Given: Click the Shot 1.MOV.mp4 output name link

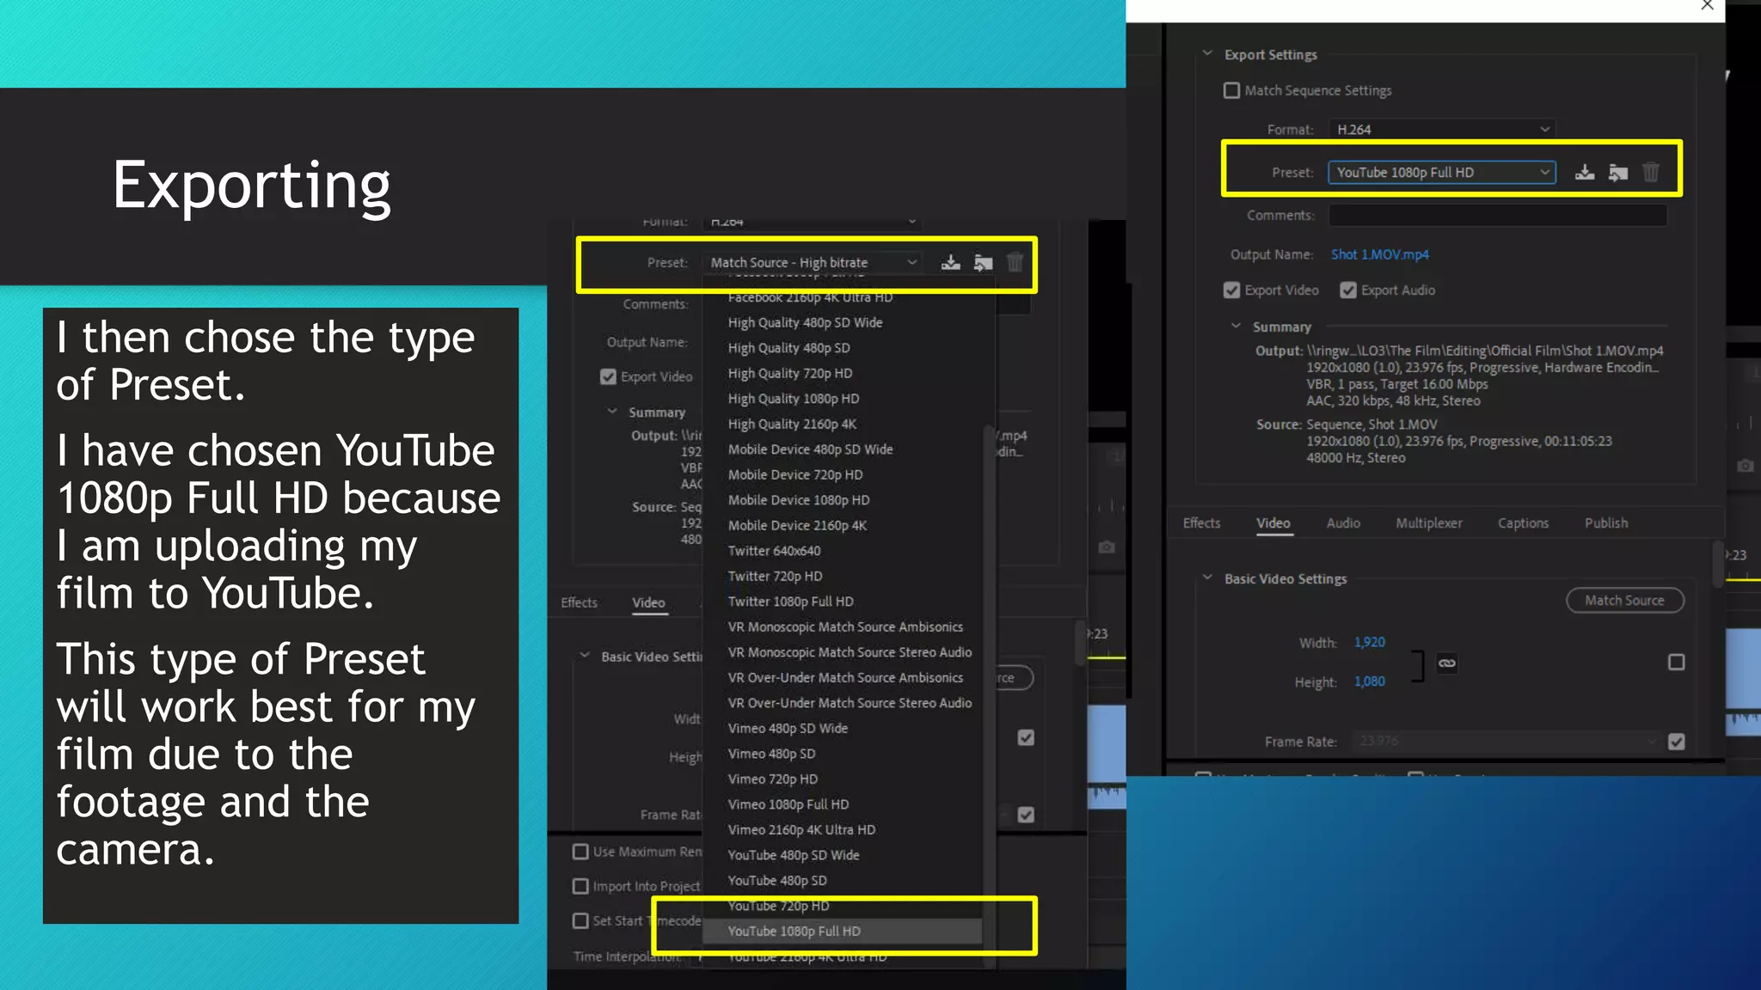Looking at the screenshot, I should pyautogui.click(x=1379, y=254).
